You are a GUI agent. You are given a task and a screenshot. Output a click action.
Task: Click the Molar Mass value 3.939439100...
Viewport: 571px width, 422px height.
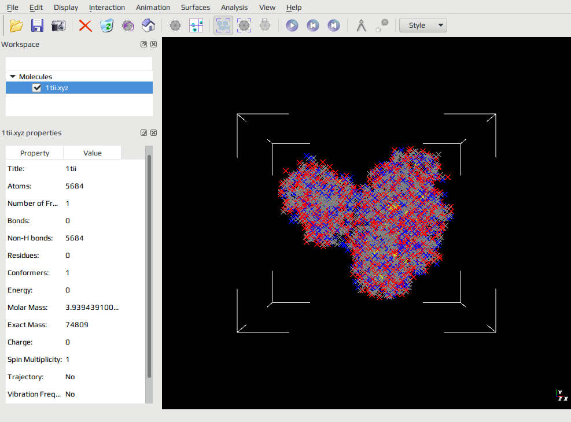point(92,308)
